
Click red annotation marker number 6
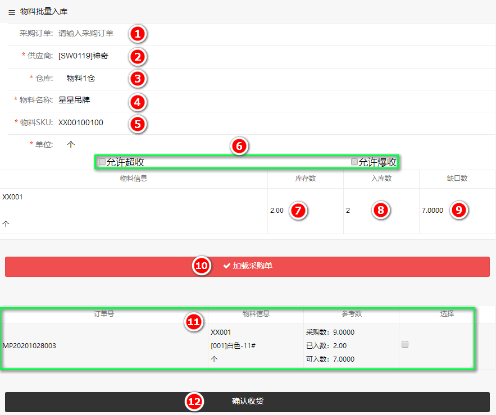(x=239, y=147)
